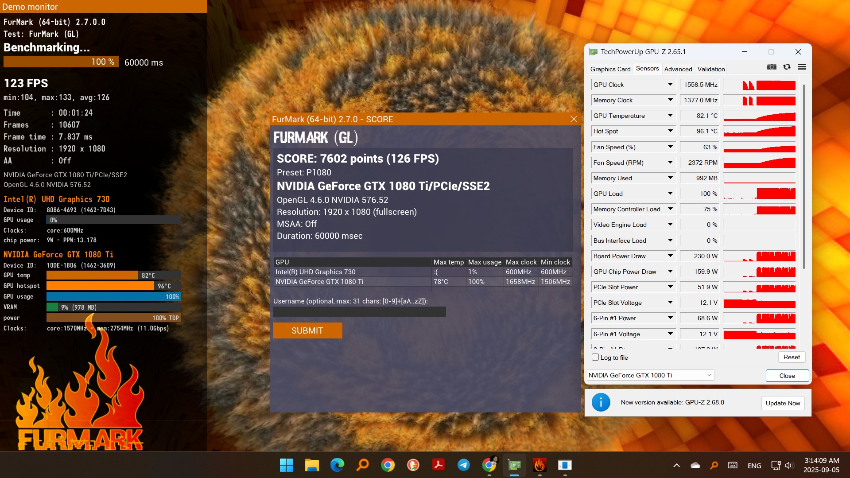Screen dimensions: 850x478
Task: Switch to FurMark flame taskbar icon
Action: [539, 465]
